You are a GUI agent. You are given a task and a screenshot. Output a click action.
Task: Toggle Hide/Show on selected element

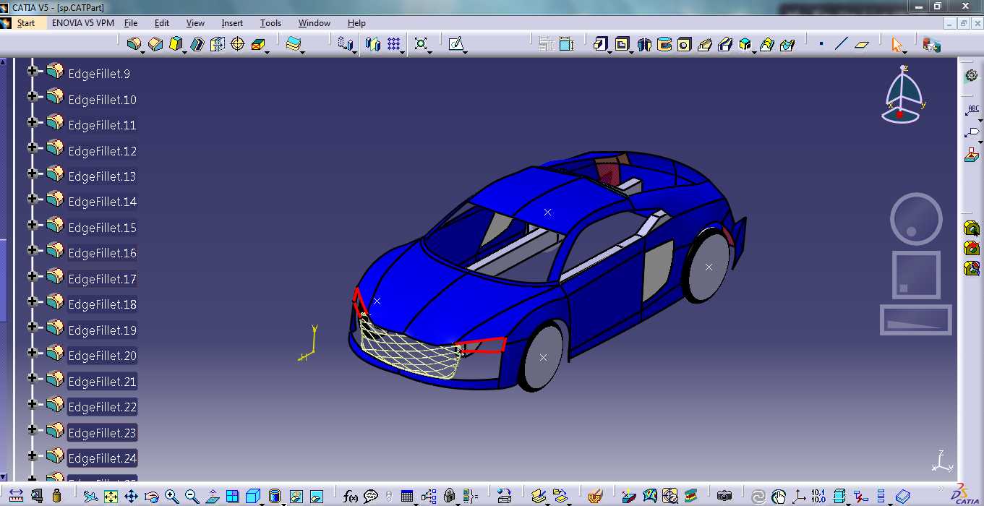[296, 496]
